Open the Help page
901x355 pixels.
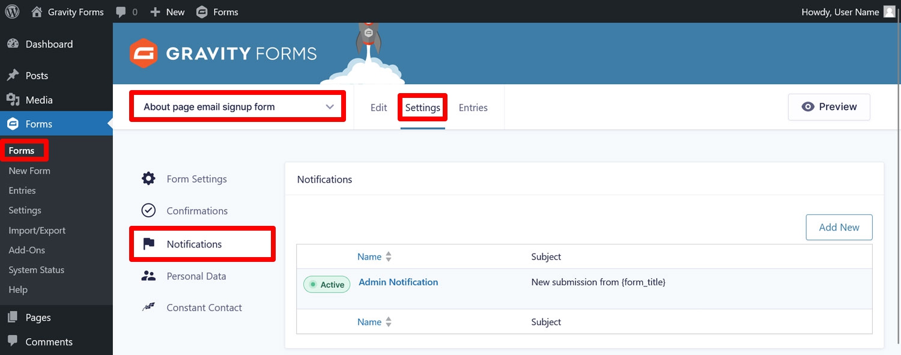(x=18, y=290)
